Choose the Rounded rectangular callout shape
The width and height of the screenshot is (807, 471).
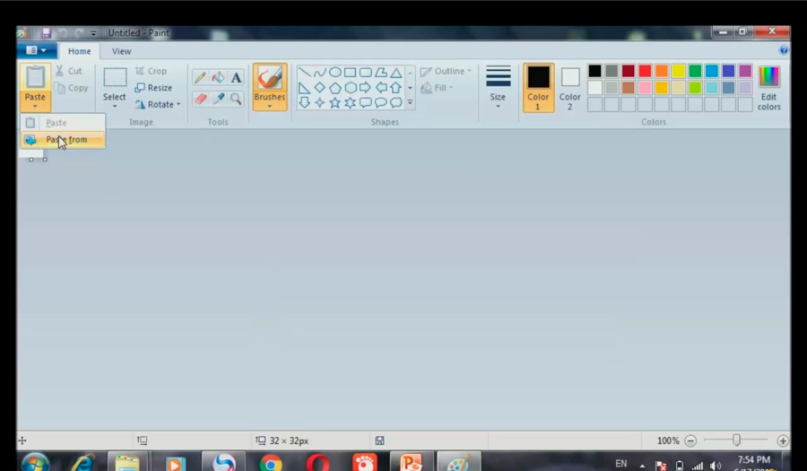[x=366, y=102]
